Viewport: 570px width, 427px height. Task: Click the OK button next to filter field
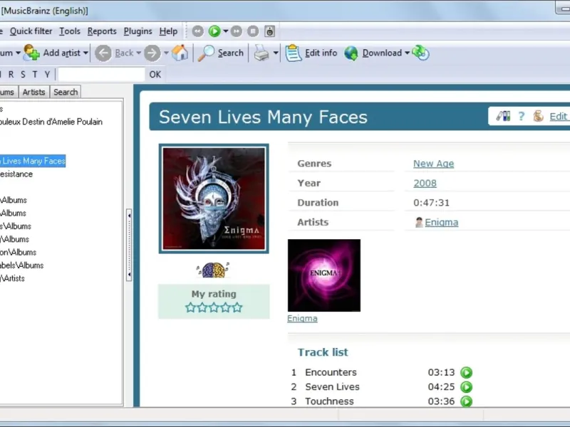tap(155, 75)
